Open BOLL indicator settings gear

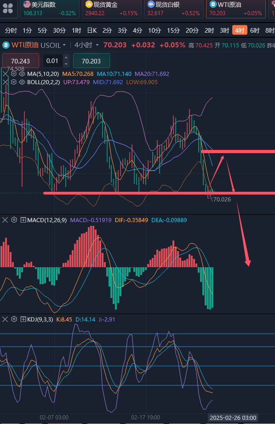pyautogui.click(x=14, y=82)
